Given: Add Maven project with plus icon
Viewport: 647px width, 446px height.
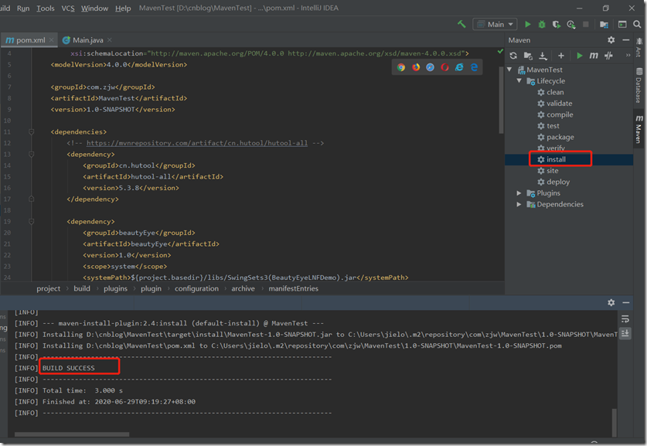Looking at the screenshot, I should pyautogui.click(x=560, y=56).
